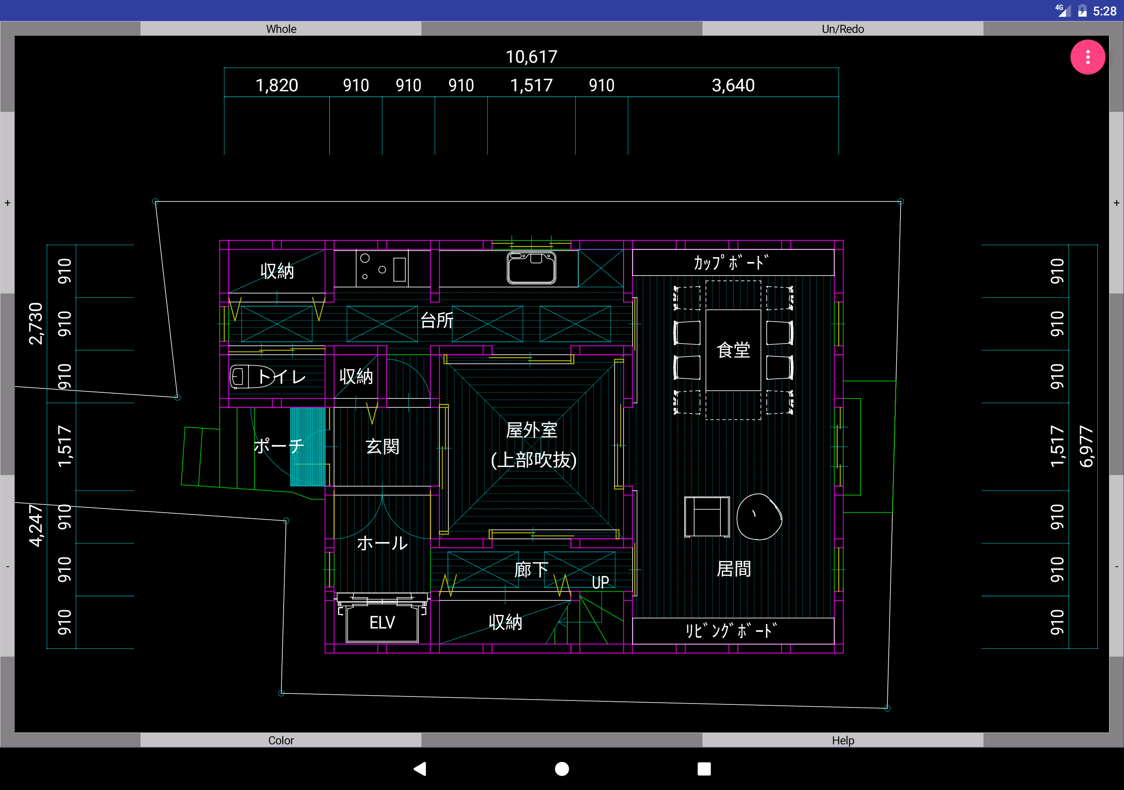The image size is (1124, 790).
Task: Tap the plus zoom mark on left edge
Action: pyautogui.click(x=7, y=203)
